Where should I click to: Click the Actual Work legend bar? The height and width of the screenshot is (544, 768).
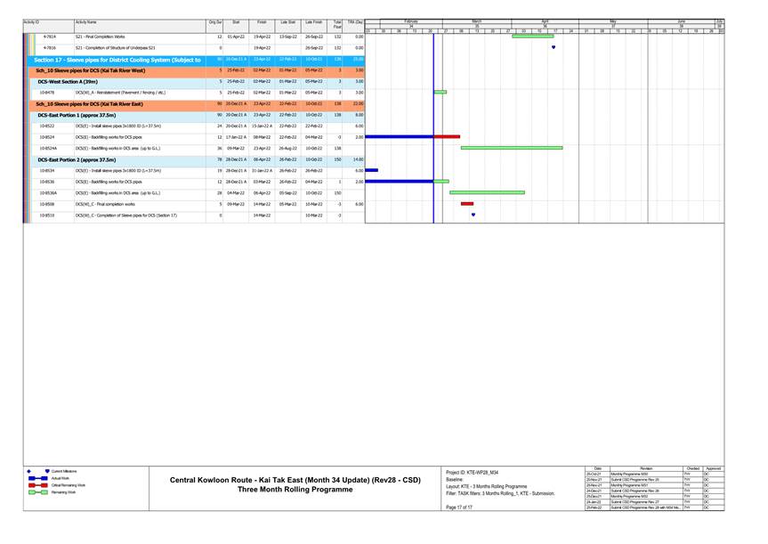click(x=37, y=477)
